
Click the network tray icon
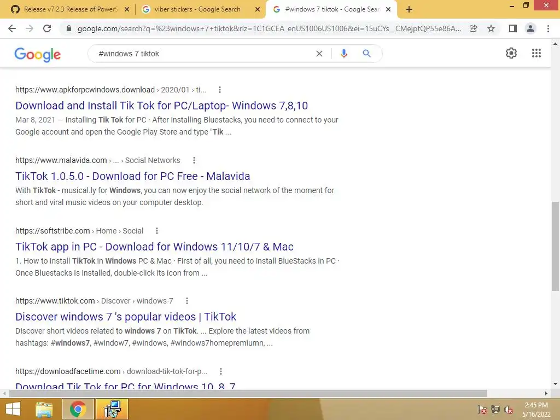click(495, 409)
